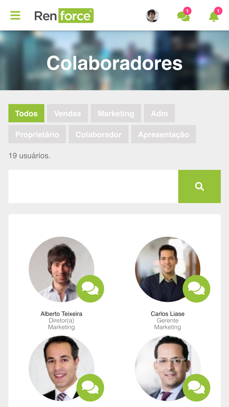The width and height of the screenshot is (229, 407).
Task: Click the collaborator search input field
Action: (93, 186)
